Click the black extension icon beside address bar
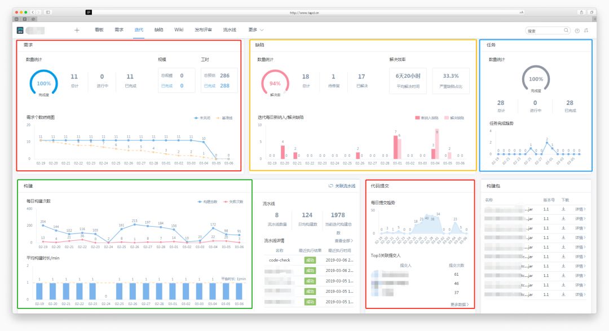The image size is (609, 331). tap(89, 12)
